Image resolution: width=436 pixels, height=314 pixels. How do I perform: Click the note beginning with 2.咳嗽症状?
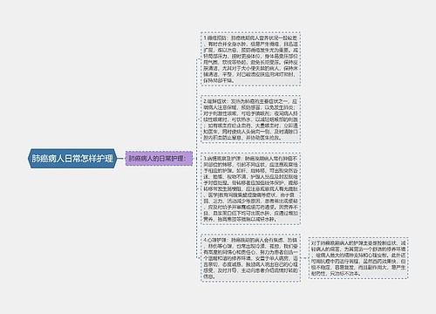pyautogui.click(x=250, y=119)
